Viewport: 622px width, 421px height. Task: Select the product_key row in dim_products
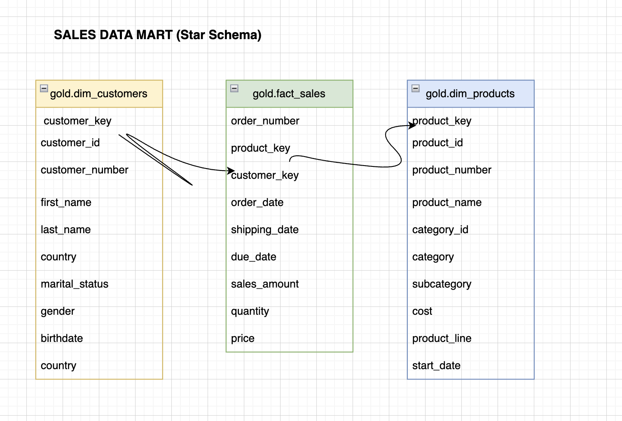click(x=441, y=121)
